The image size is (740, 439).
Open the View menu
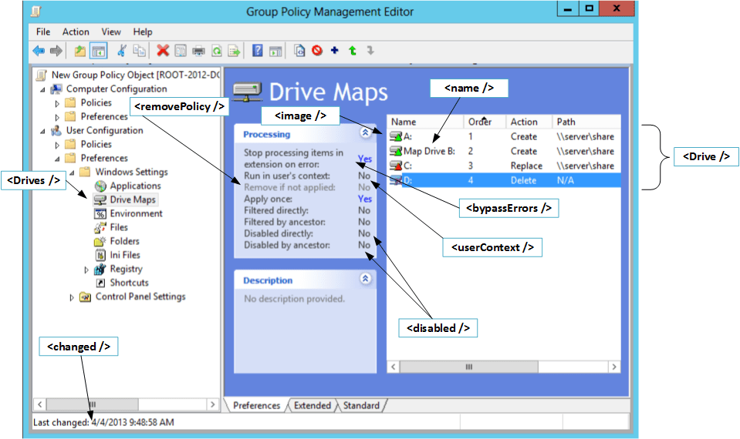(111, 32)
